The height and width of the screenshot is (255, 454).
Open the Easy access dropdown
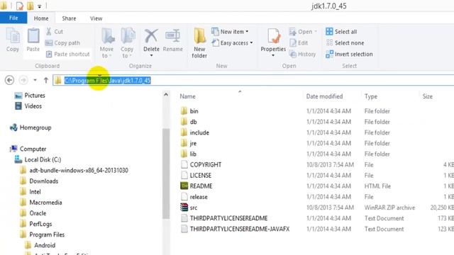pos(232,42)
